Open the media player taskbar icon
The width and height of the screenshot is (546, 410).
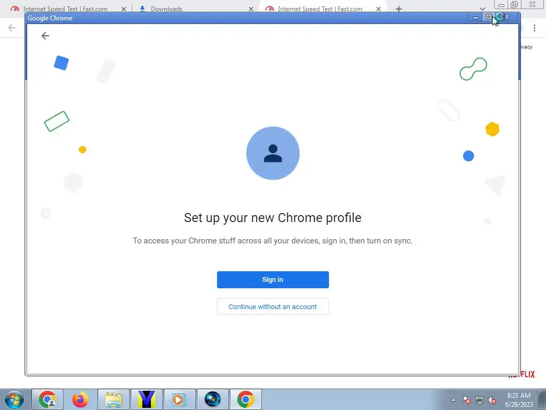pyautogui.click(x=180, y=399)
